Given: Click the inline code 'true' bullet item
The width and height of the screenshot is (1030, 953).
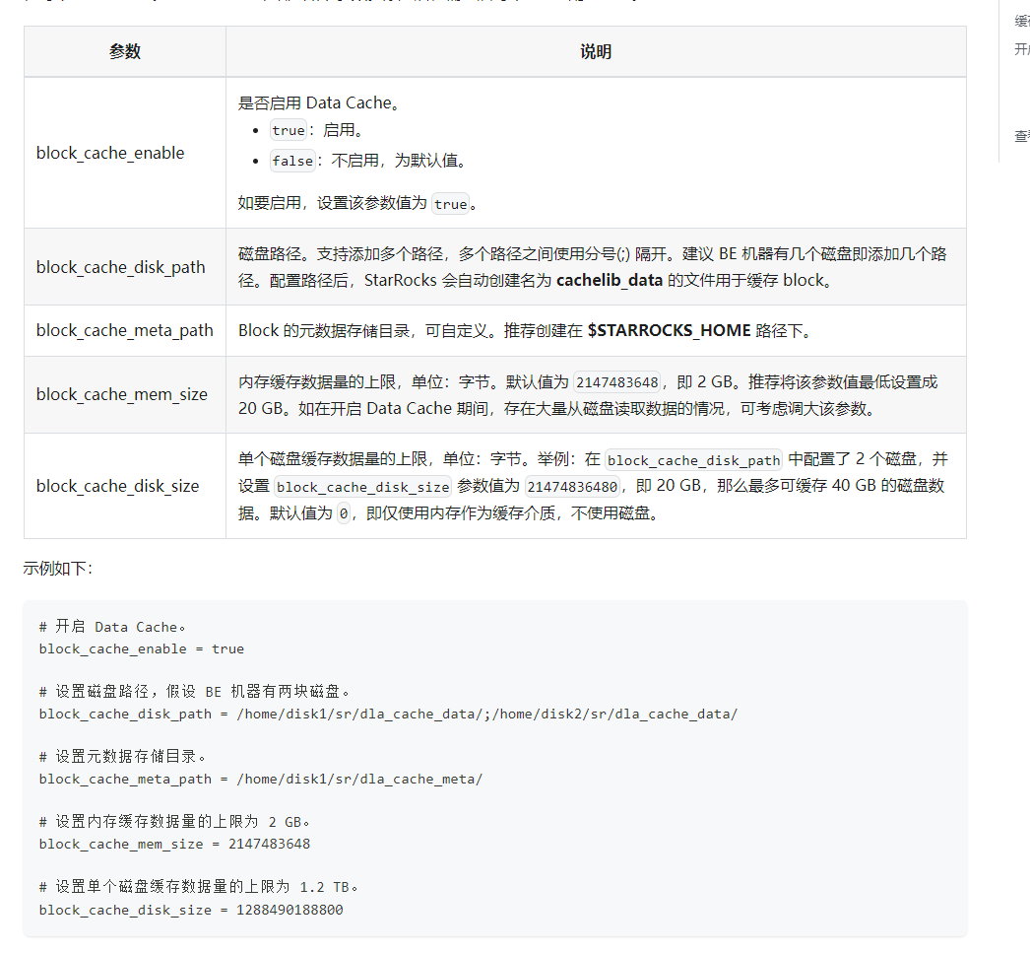Looking at the screenshot, I should click(289, 130).
